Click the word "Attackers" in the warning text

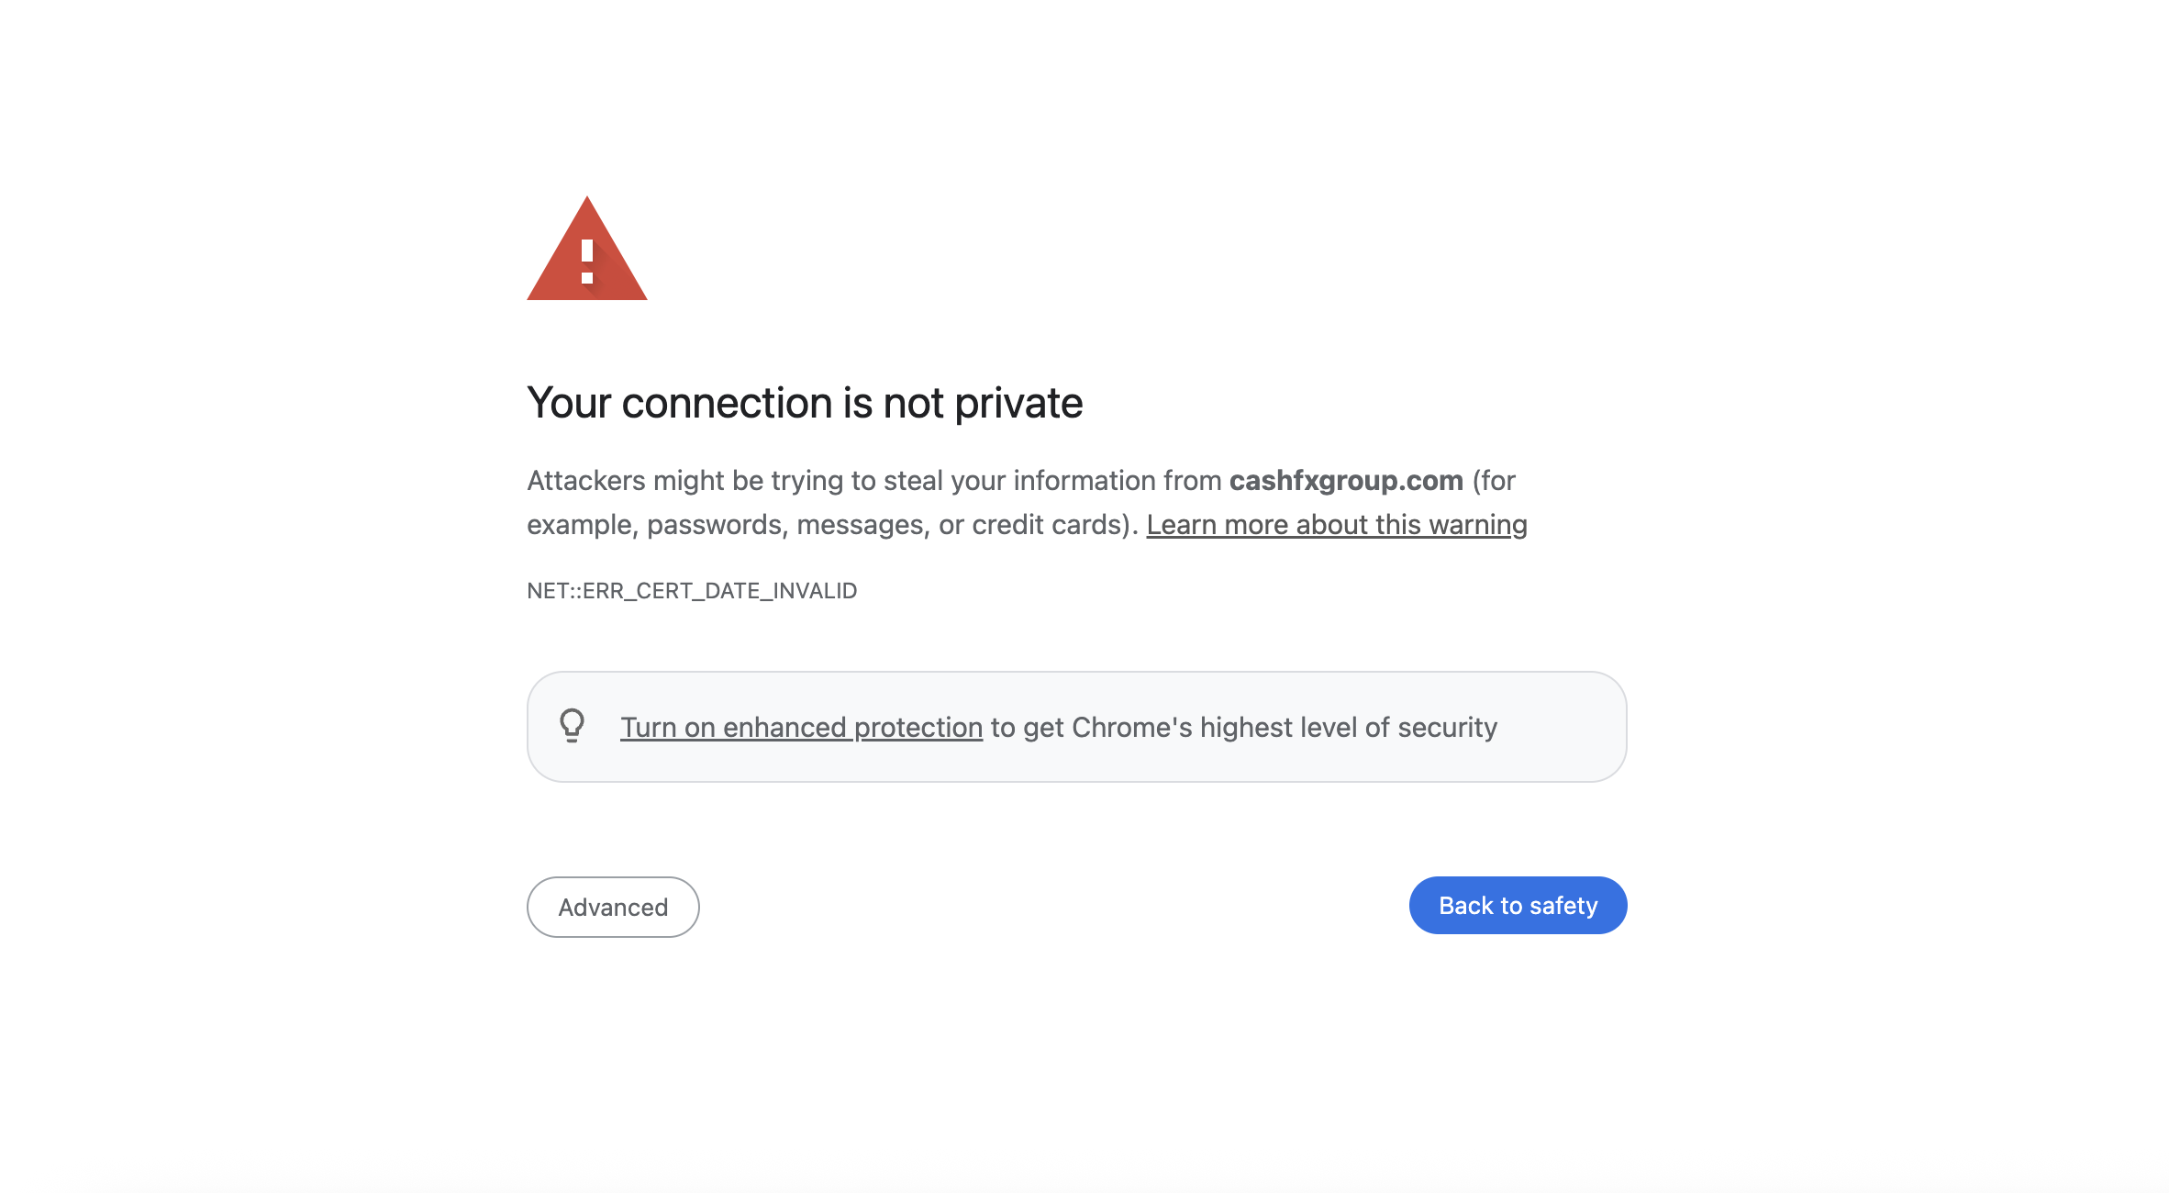[x=586, y=481]
